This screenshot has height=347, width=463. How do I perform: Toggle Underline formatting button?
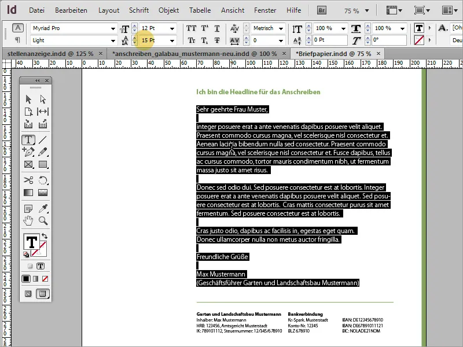click(217, 28)
